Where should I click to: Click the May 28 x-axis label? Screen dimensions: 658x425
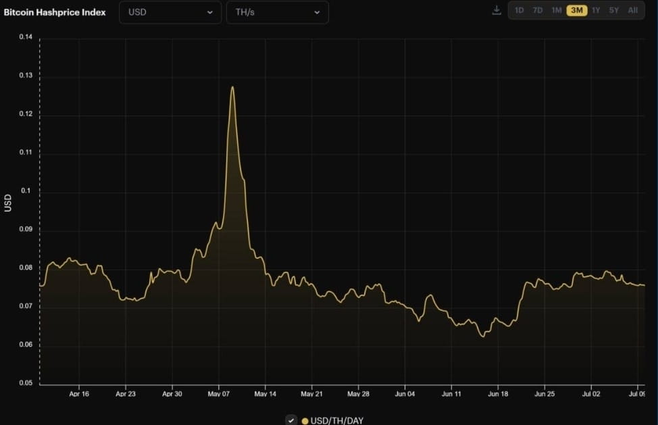(358, 394)
